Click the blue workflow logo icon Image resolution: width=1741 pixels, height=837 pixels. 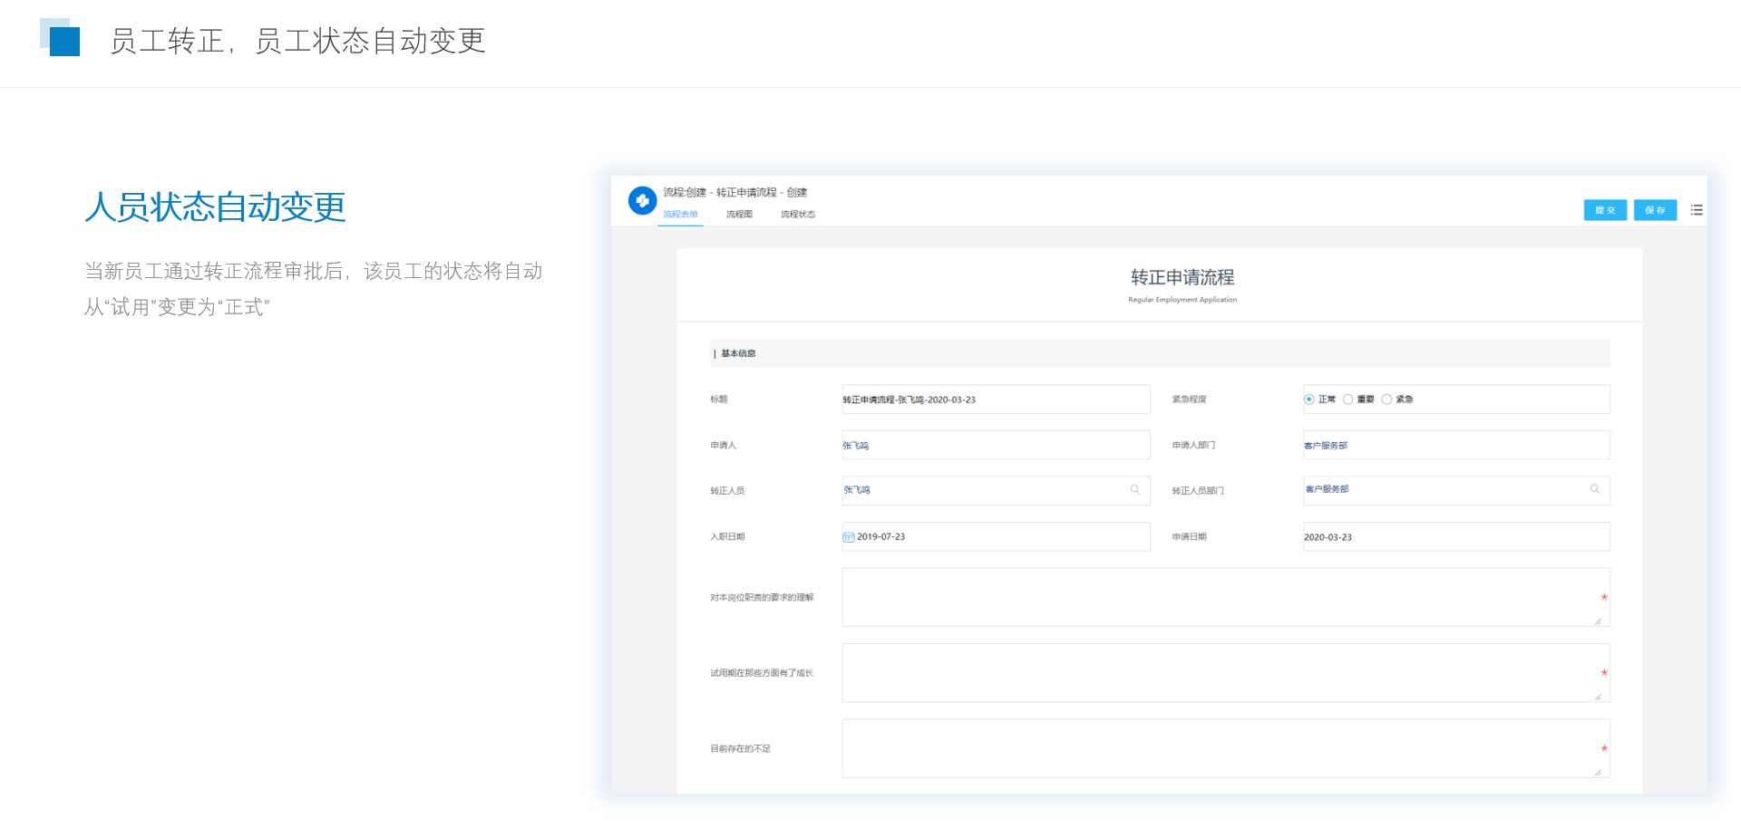point(642,200)
